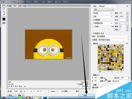Click the folder icon in the taskbar
This screenshot has width=132, height=99.
pyautogui.click(x=37, y=98)
